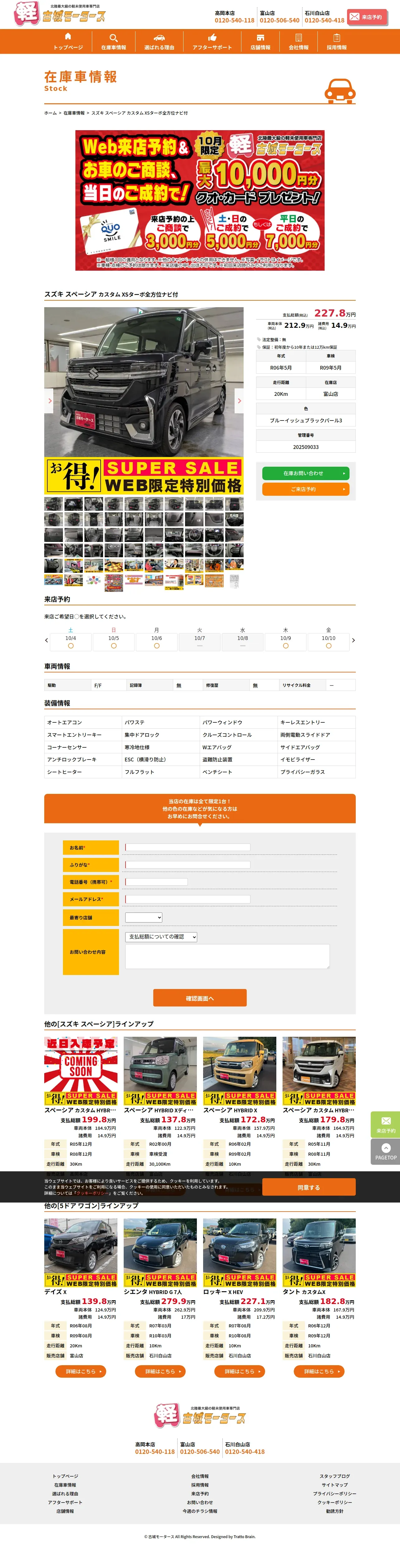Click the 来店予約 mail button in header

[x=366, y=17]
